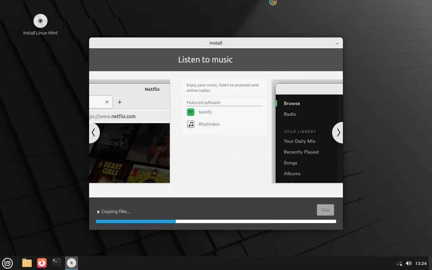
Task: Click Songs in the Spotify preview
Action: tap(291, 163)
